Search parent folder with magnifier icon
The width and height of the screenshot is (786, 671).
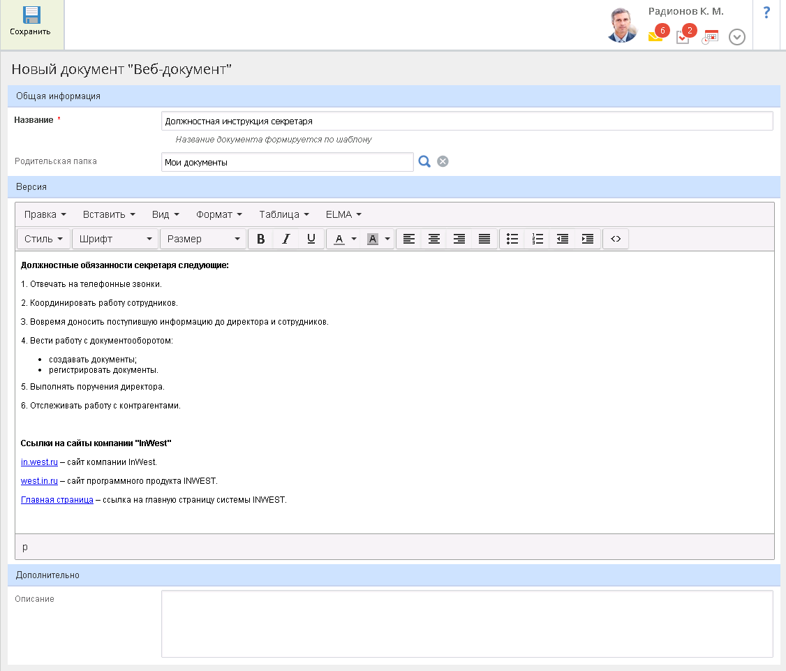(424, 162)
